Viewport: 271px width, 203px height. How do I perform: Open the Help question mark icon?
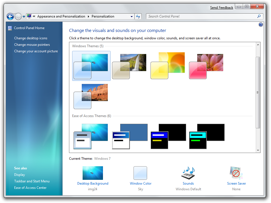point(261,25)
